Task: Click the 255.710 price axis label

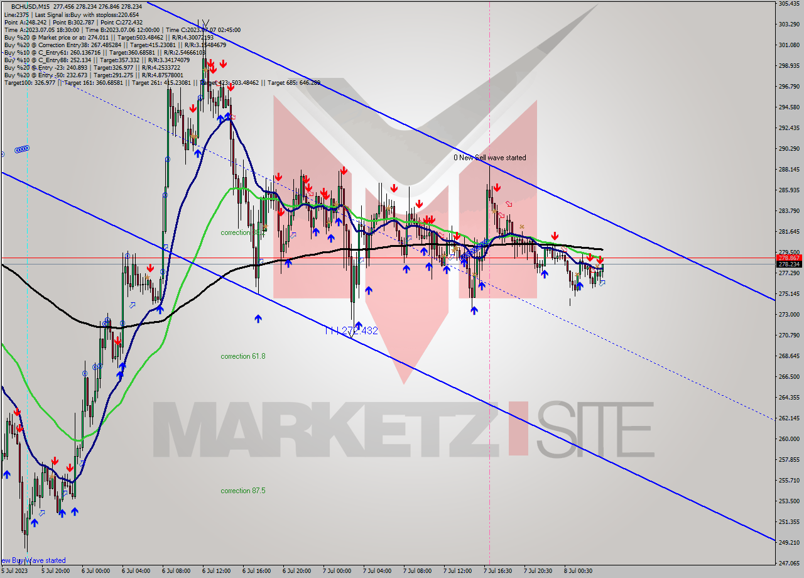Action: tap(789, 481)
